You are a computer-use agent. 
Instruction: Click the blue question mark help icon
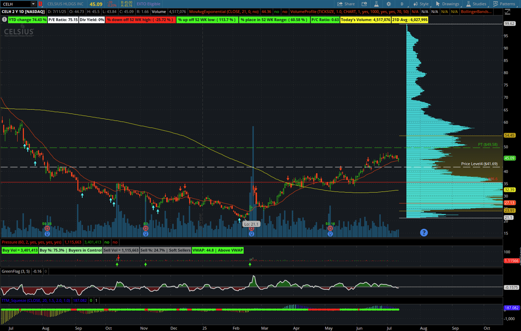(424, 233)
